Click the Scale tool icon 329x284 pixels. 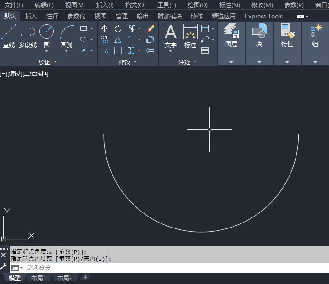tap(118, 50)
